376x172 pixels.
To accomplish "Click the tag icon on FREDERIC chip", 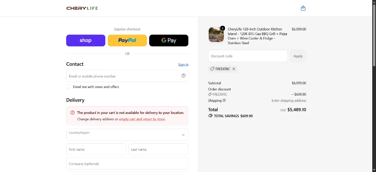I will click(x=212, y=69).
